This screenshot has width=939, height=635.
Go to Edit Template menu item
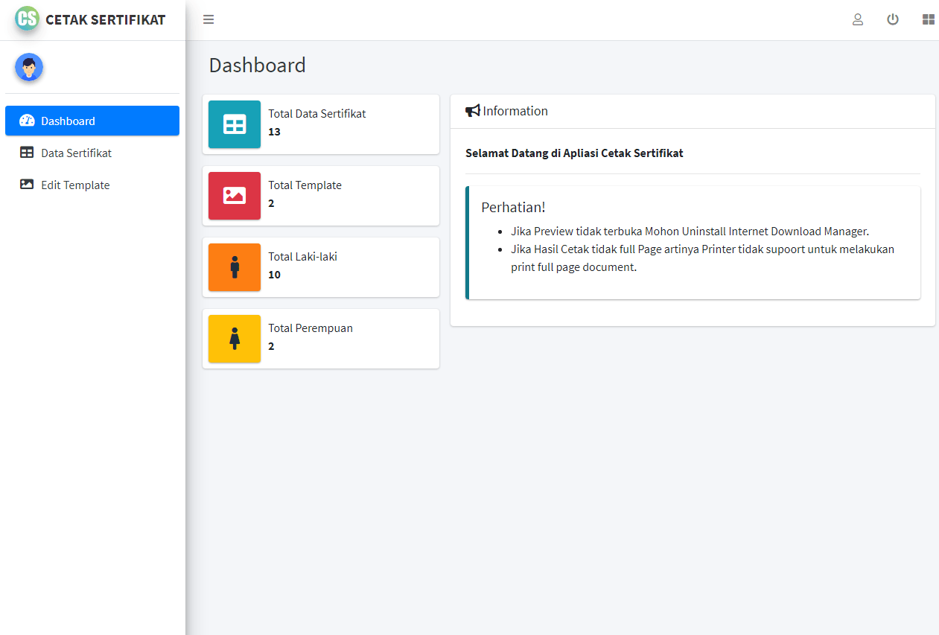point(75,185)
